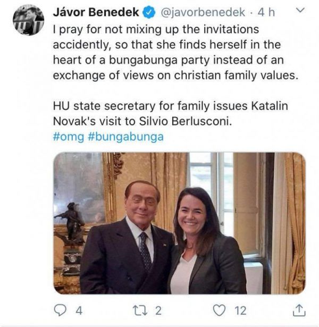Click the reply count showing 4

[x=79, y=309]
